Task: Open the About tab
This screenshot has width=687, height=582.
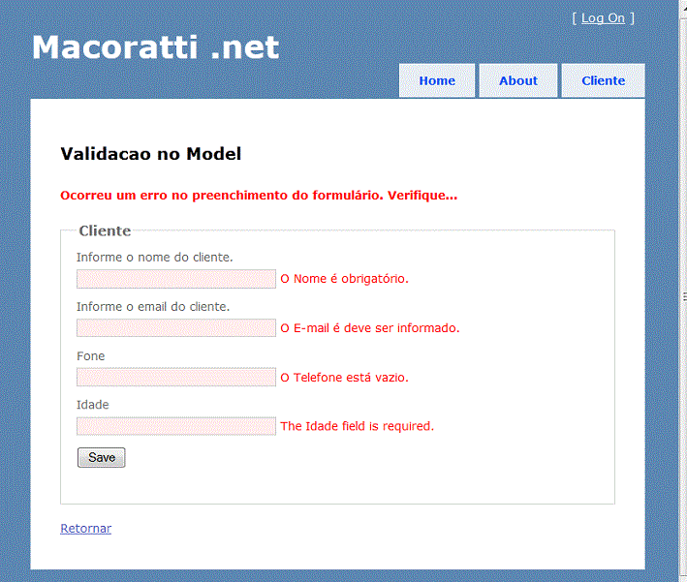Action: pos(518,80)
